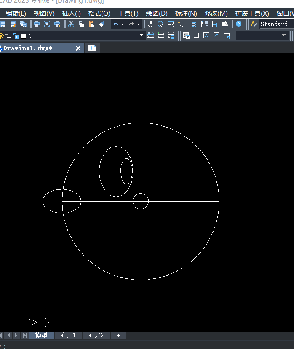Close the Drawing1.dwg tab

[x=78, y=48]
